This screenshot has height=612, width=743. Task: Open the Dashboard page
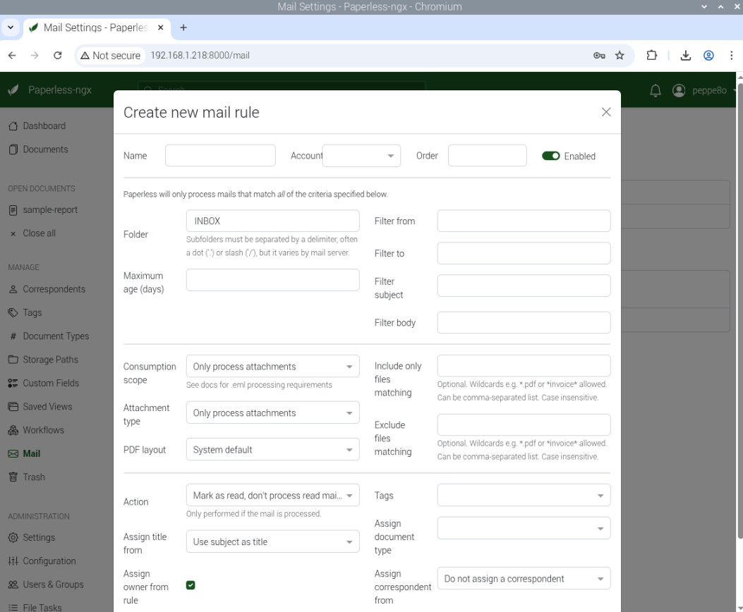click(x=44, y=126)
